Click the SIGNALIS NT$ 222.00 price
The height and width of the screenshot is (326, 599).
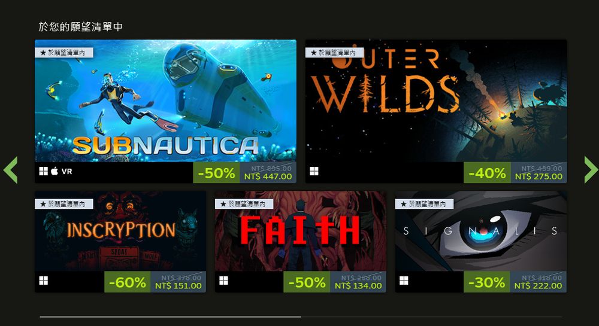point(538,286)
